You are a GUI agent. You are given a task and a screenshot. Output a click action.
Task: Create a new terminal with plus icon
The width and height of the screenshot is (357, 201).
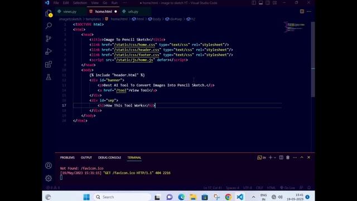click(x=271, y=157)
